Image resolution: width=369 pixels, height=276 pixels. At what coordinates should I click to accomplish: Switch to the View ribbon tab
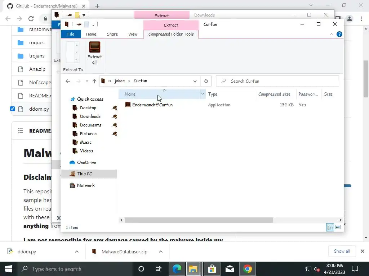click(133, 34)
